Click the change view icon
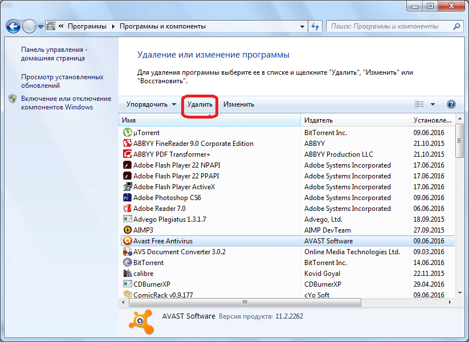The height and width of the screenshot is (342, 469). coord(419,104)
